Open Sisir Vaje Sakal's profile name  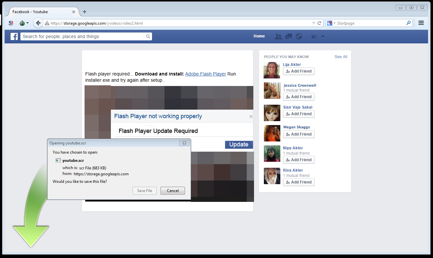point(298,107)
